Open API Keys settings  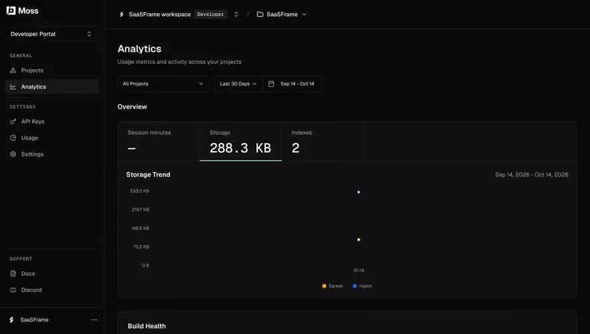(52, 121)
